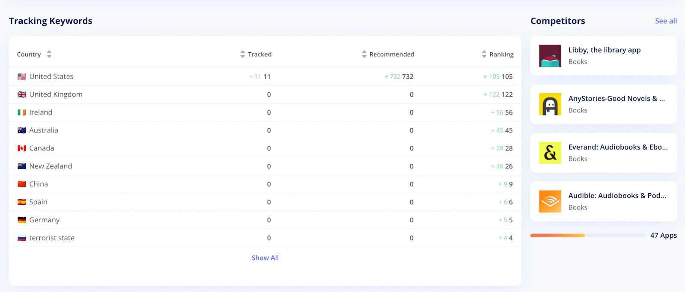Open Everand: Audiobooks & Ebo... competitor title

[618, 147]
